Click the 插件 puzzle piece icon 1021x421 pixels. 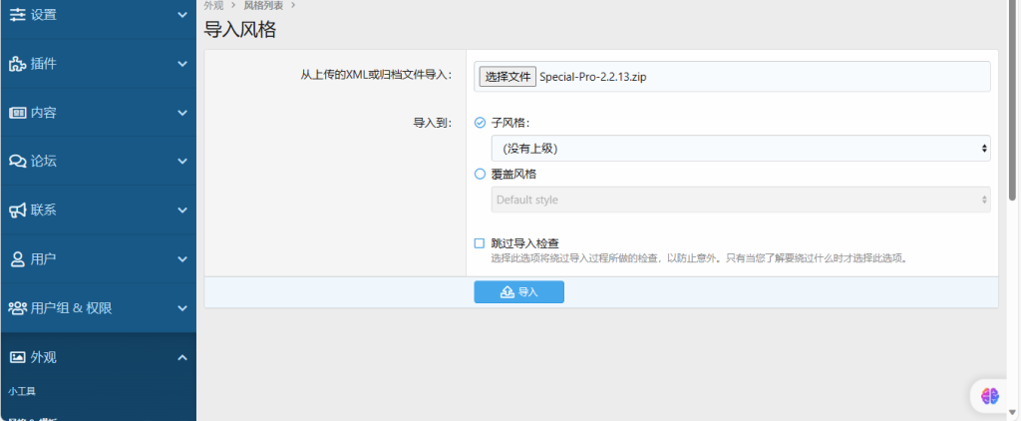pos(18,64)
